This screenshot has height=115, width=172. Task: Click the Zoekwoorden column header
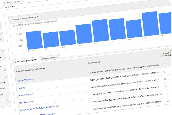(x=95, y=62)
